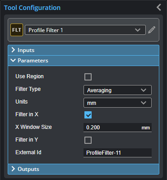The width and height of the screenshot is (167, 180).
Task: Click the X Window Size value field
Action: (117, 128)
